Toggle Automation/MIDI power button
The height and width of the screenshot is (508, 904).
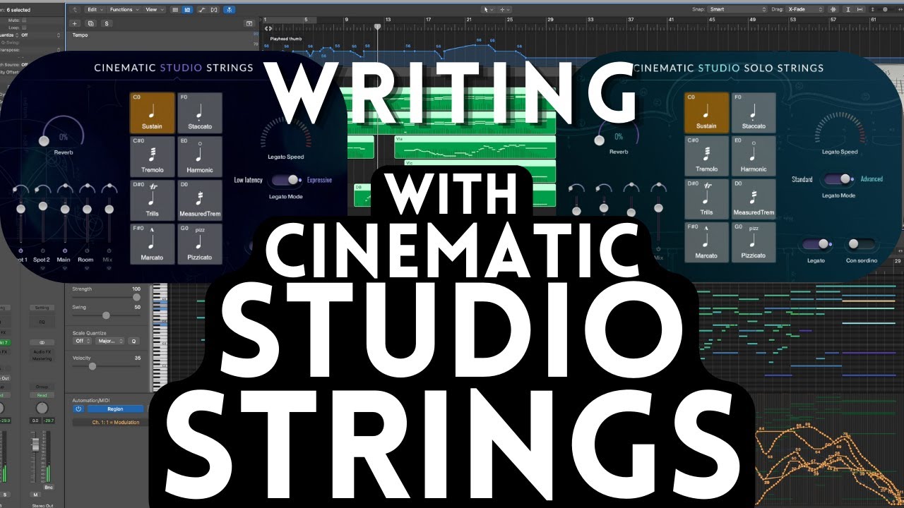coord(78,409)
